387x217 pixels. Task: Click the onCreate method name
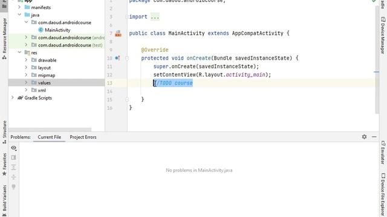point(199,58)
